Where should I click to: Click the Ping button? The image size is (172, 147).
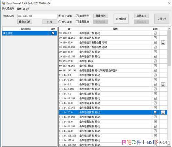coord(50,22)
